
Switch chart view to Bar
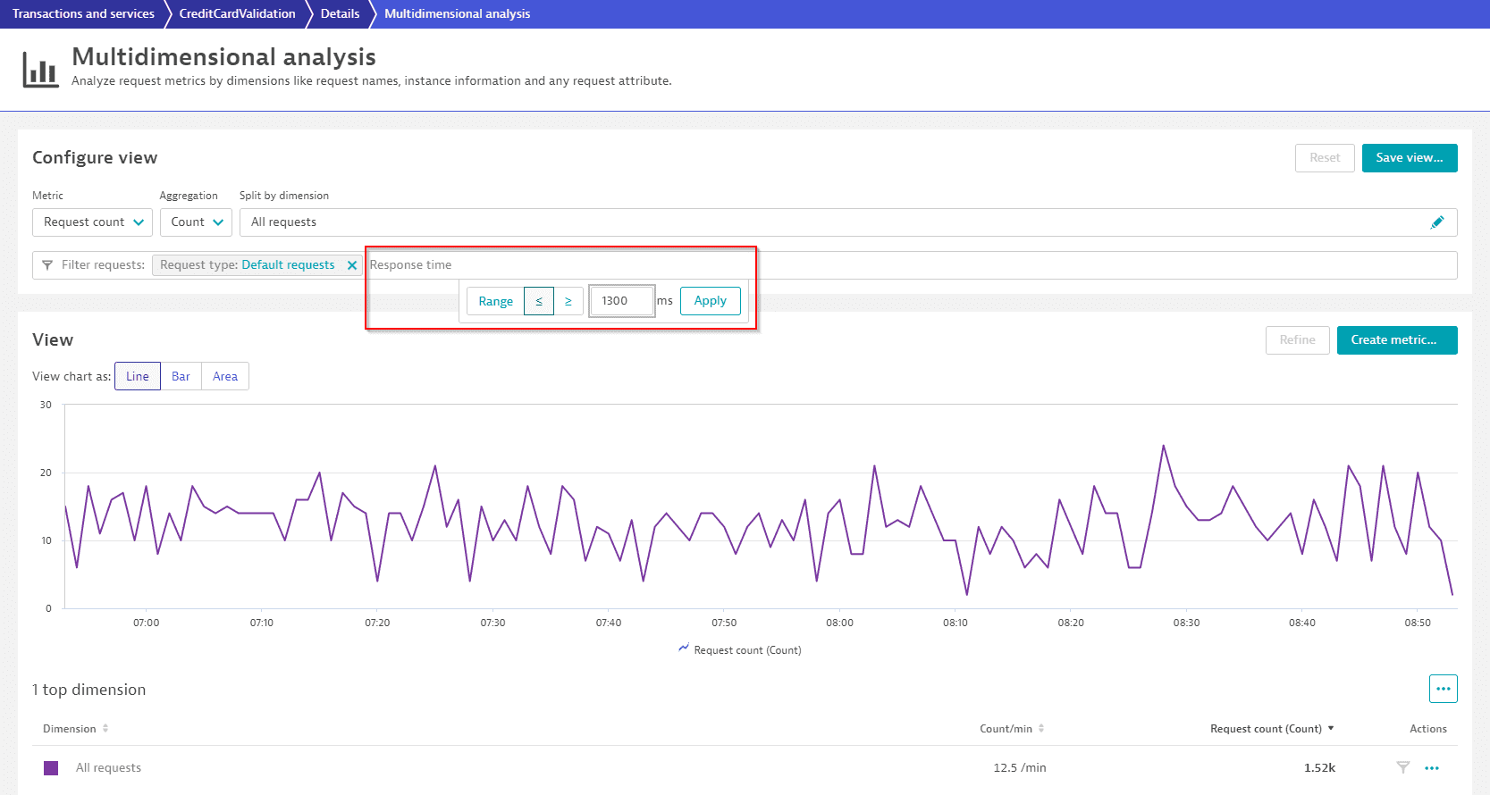pos(181,376)
